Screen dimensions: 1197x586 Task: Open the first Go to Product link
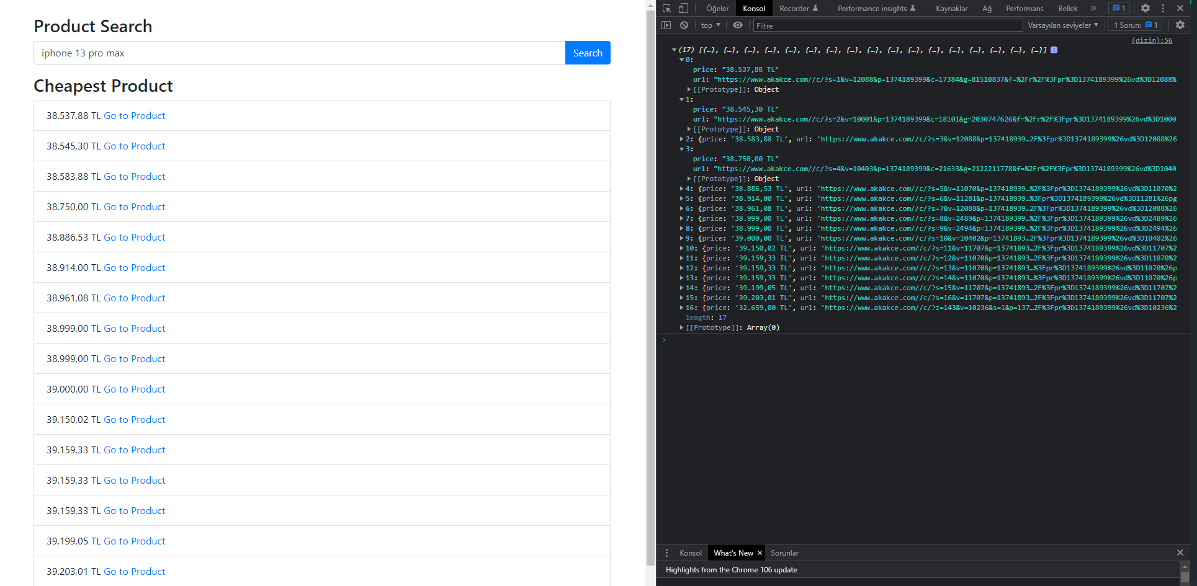[x=135, y=115]
